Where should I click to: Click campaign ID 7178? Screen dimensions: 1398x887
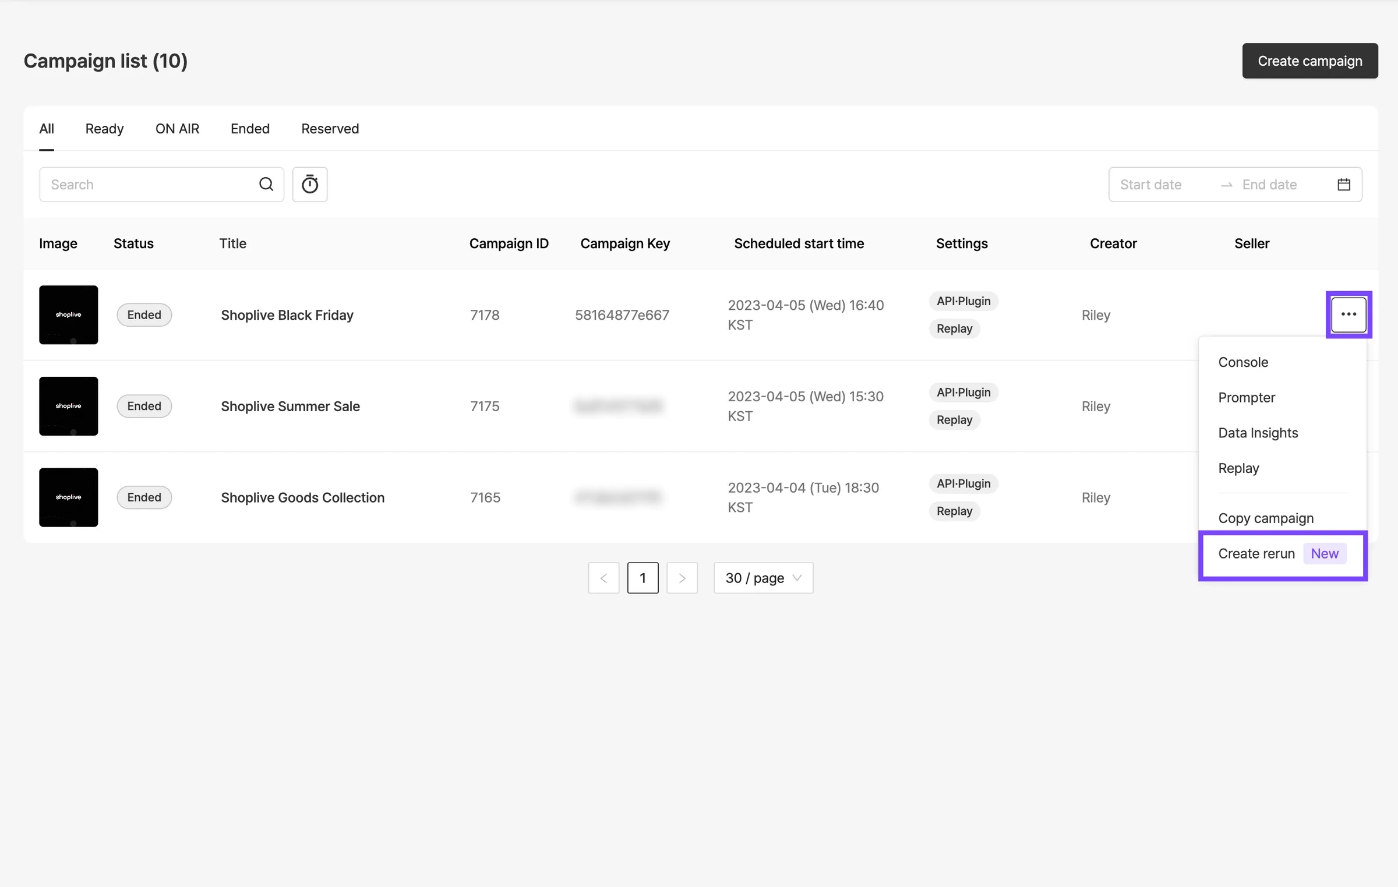(x=485, y=315)
